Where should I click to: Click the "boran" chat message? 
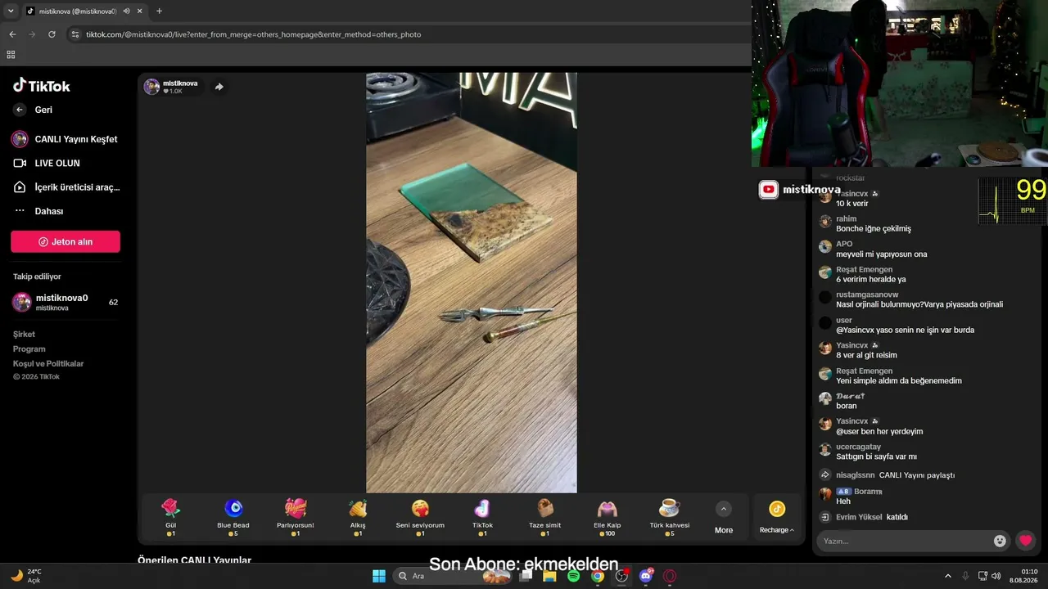847,406
